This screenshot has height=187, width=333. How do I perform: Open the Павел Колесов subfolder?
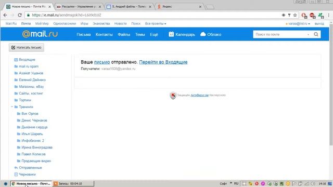coord(33,154)
